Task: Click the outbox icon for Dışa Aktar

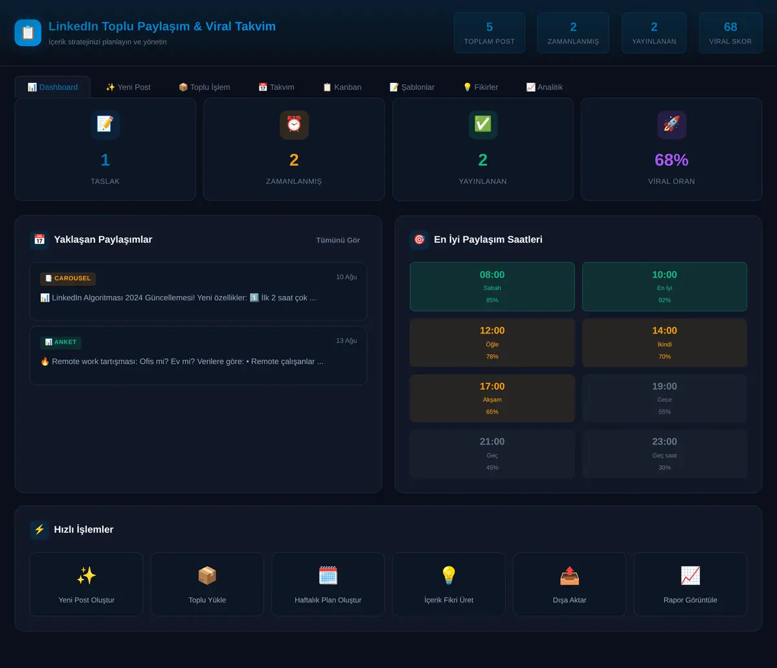Action: [x=570, y=575]
